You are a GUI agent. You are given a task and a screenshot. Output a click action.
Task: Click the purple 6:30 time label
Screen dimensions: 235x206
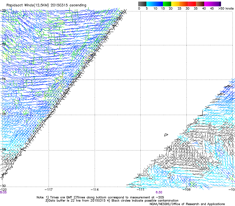159,192
